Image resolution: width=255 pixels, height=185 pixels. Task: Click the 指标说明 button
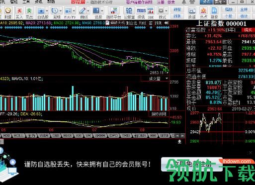[x=159, y=114]
